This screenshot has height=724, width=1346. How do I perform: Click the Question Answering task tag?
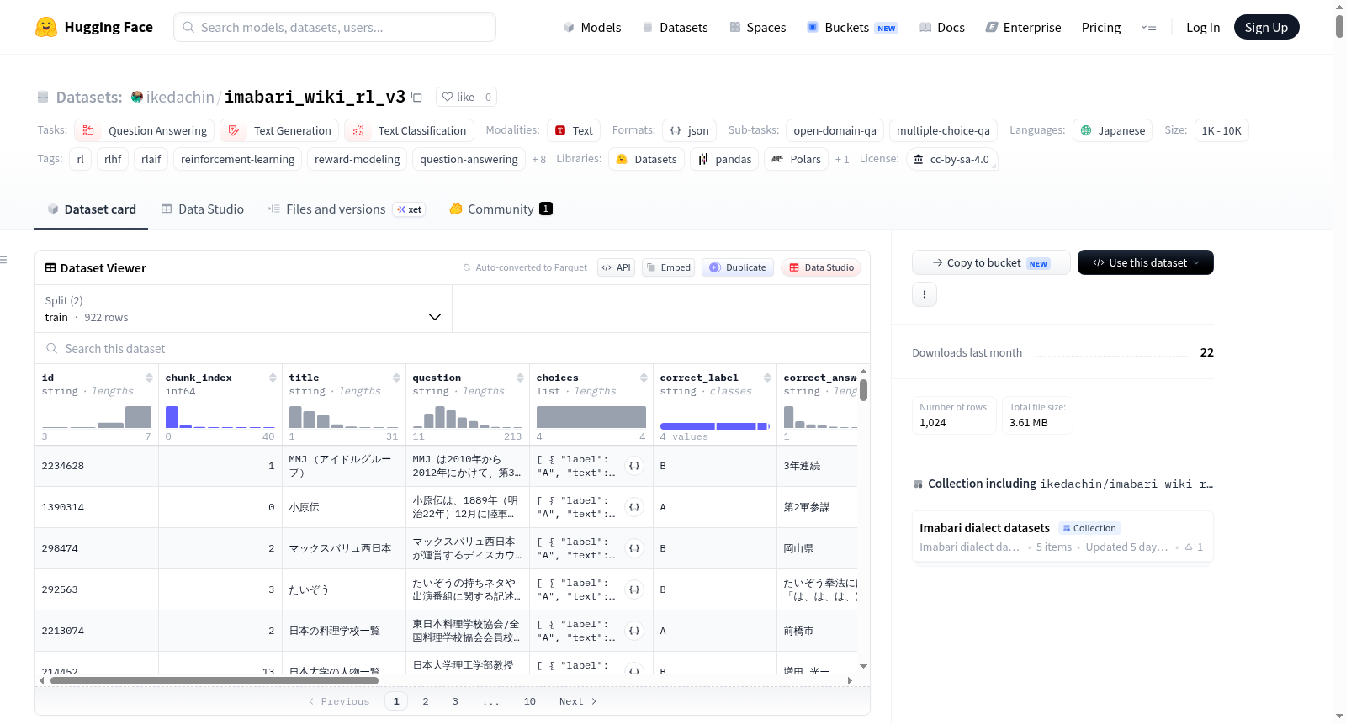145,130
